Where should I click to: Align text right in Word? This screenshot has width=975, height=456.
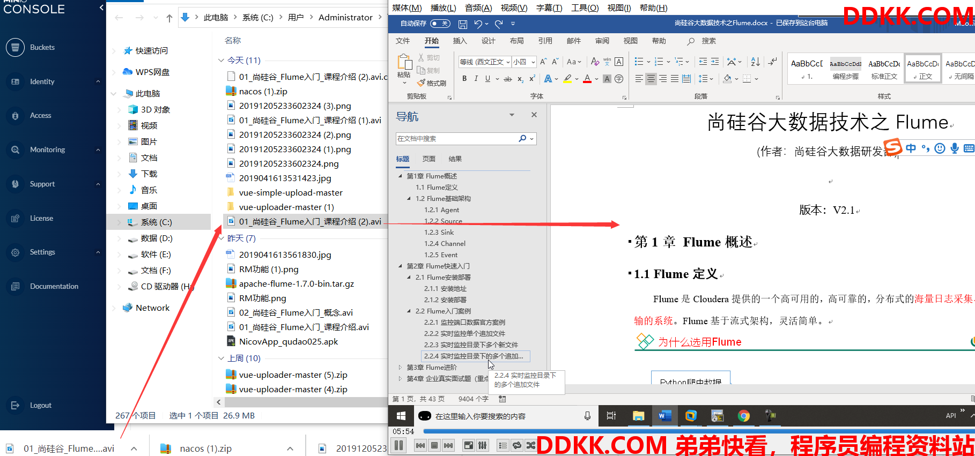pyautogui.click(x=663, y=79)
